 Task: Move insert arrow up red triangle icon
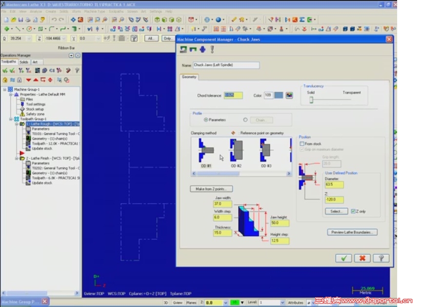pos(36,80)
